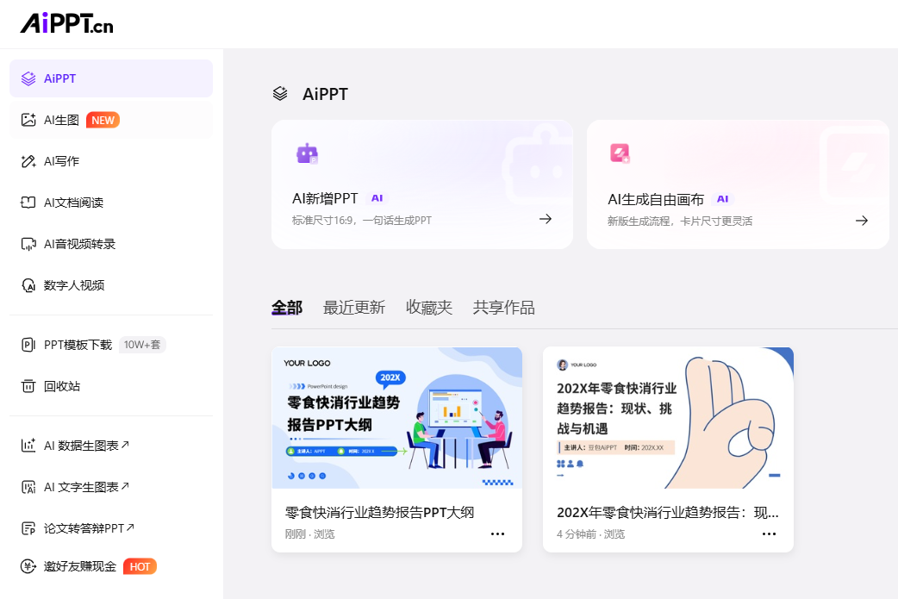Click arrow on AI生成自由画布 card

pos(861,221)
